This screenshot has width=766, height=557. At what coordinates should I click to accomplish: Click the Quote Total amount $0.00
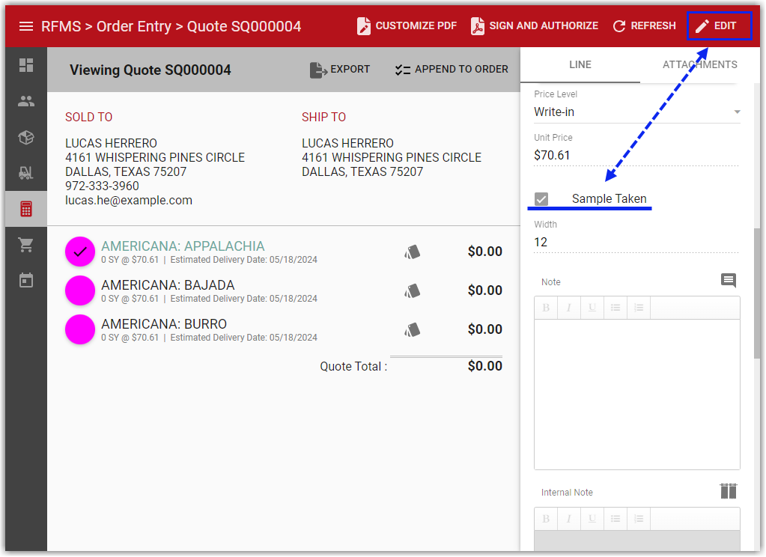point(484,366)
